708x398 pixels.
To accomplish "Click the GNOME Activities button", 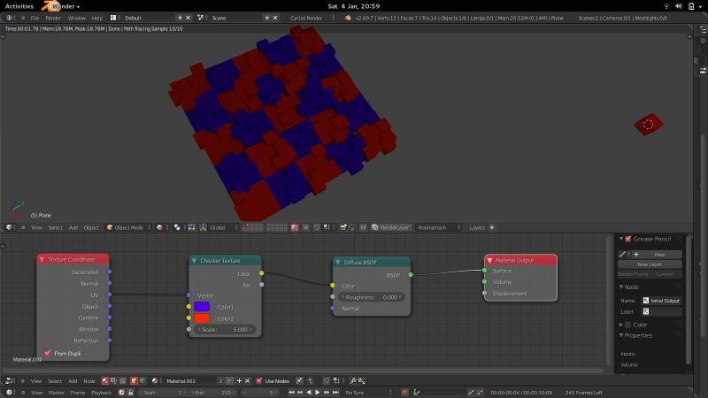I will 19,6.
